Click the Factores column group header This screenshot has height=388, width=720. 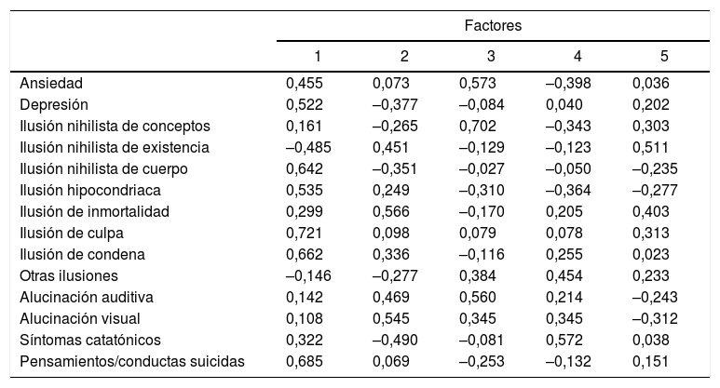pos(493,26)
